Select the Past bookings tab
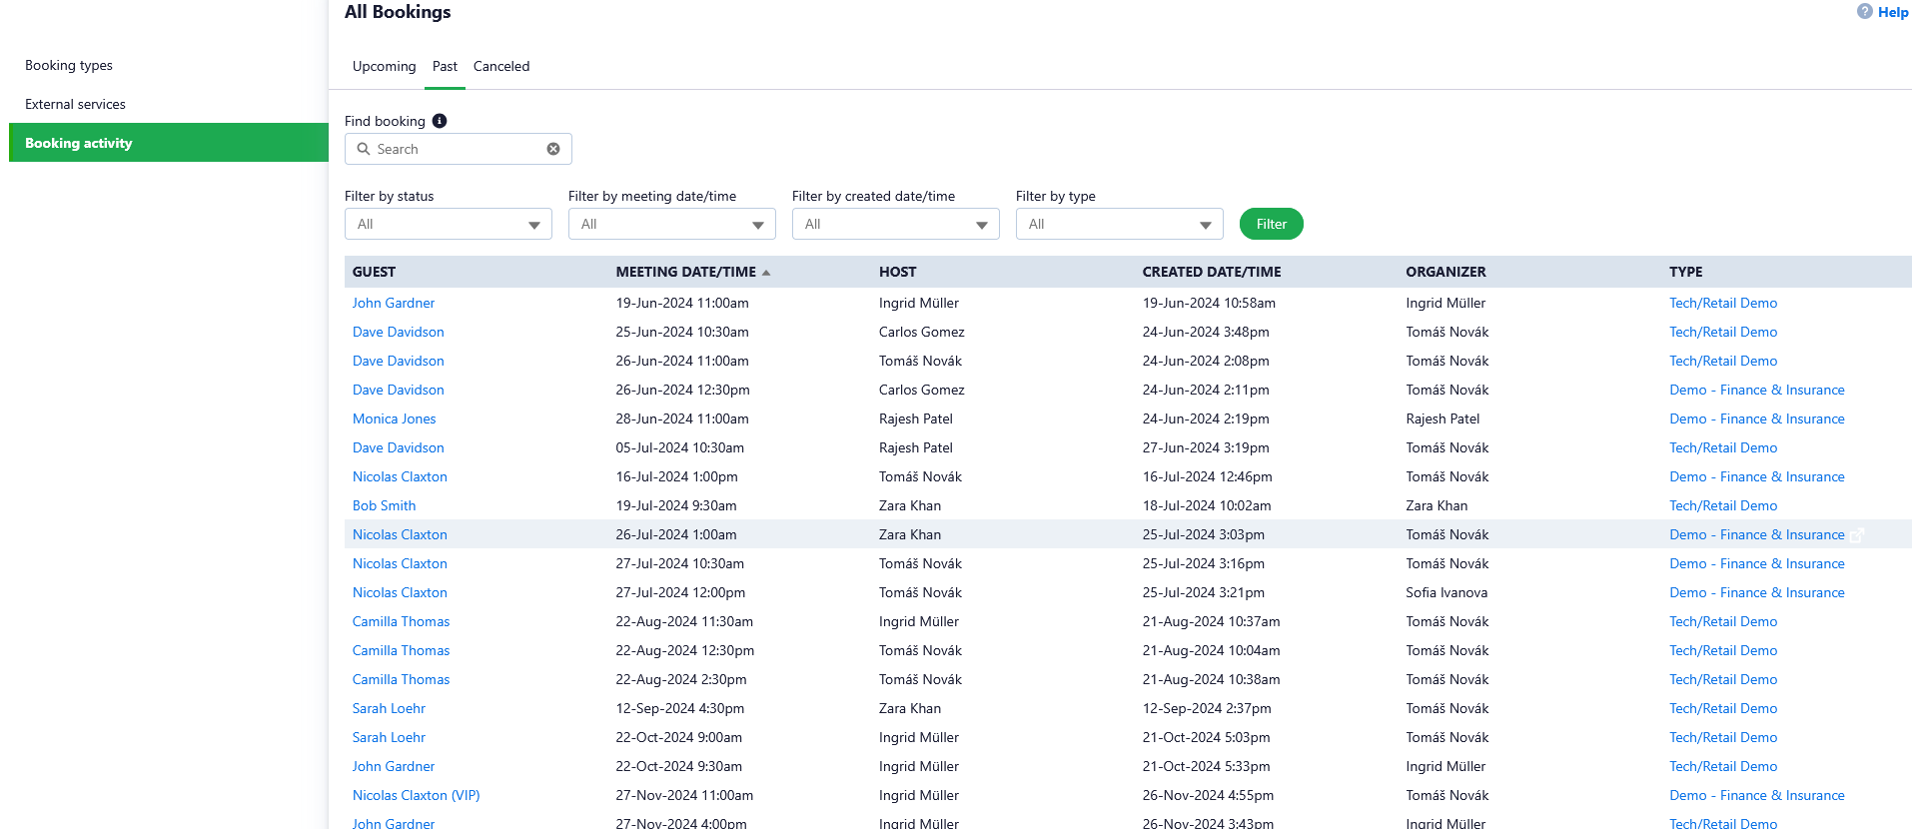This screenshot has width=1912, height=829. 445,67
